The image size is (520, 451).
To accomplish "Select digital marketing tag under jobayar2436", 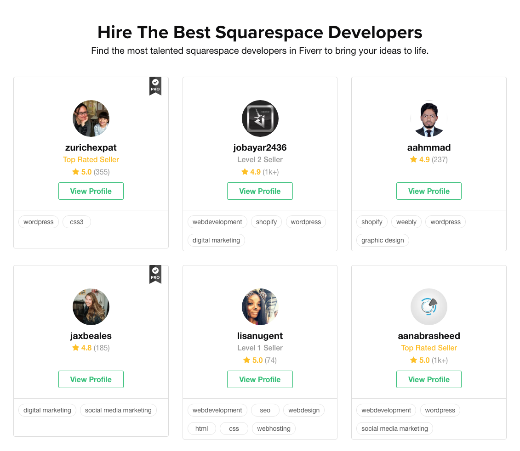I will [x=216, y=240].
